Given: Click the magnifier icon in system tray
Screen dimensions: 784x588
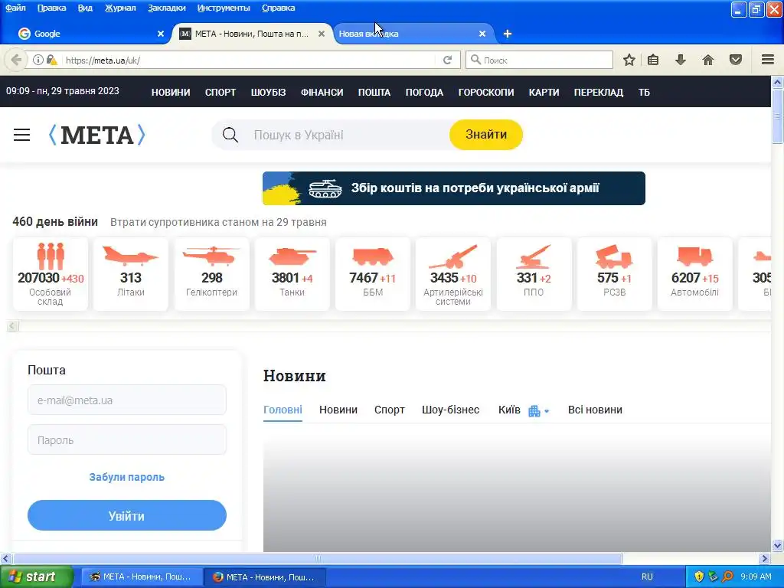Looking at the screenshot, I should click(x=727, y=577).
